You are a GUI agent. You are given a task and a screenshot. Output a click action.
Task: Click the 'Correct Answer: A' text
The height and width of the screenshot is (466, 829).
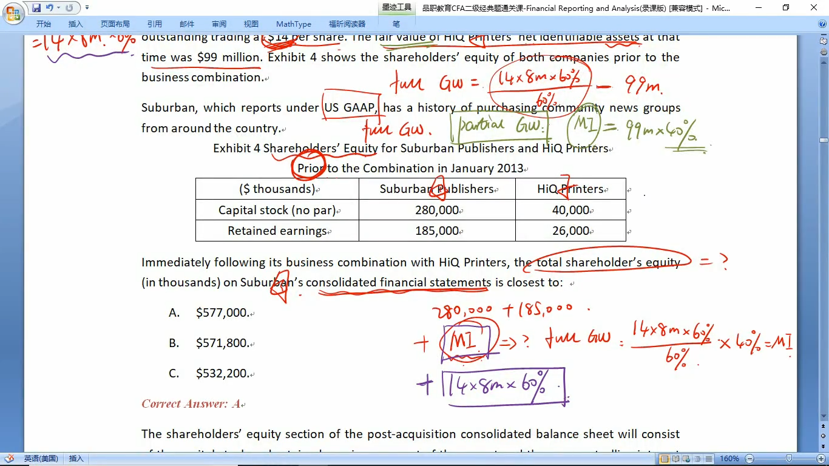coord(191,404)
